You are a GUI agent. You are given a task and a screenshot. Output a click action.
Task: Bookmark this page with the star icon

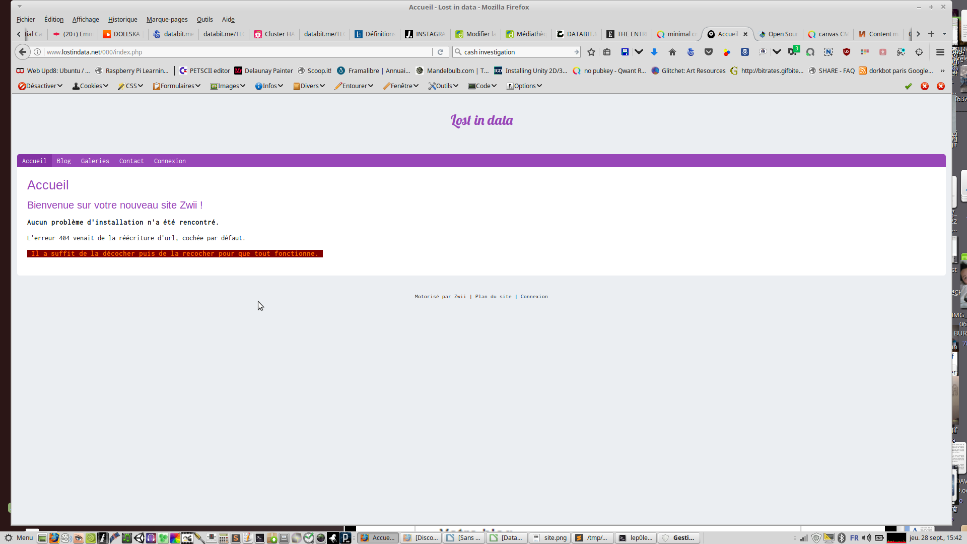591,52
